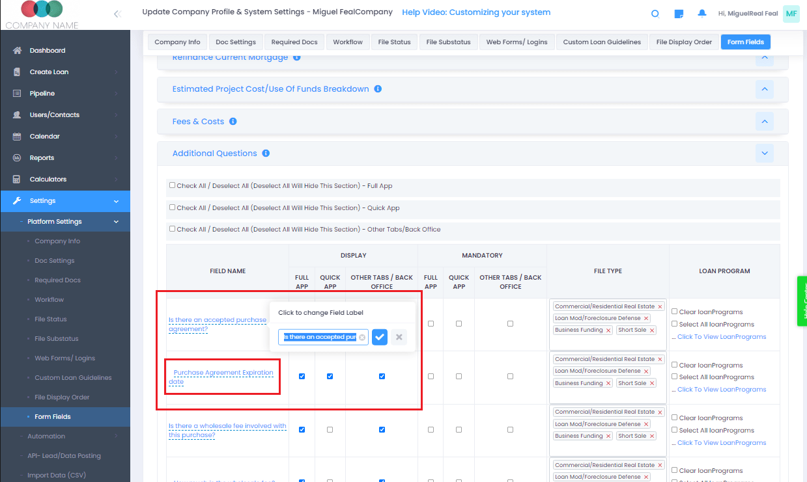
Task: Expand Estimated Project Cost section chevron
Action: (x=765, y=89)
